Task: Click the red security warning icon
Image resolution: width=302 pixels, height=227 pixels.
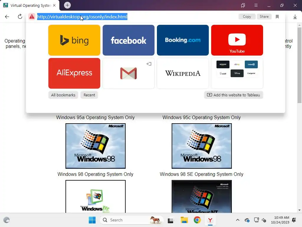Action: 32,17
